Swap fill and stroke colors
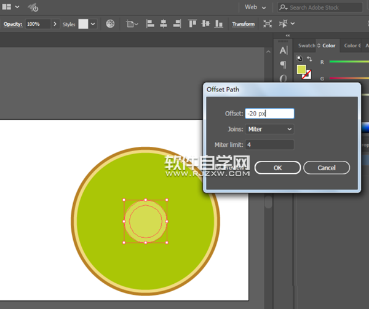 click(x=309, y=59)
